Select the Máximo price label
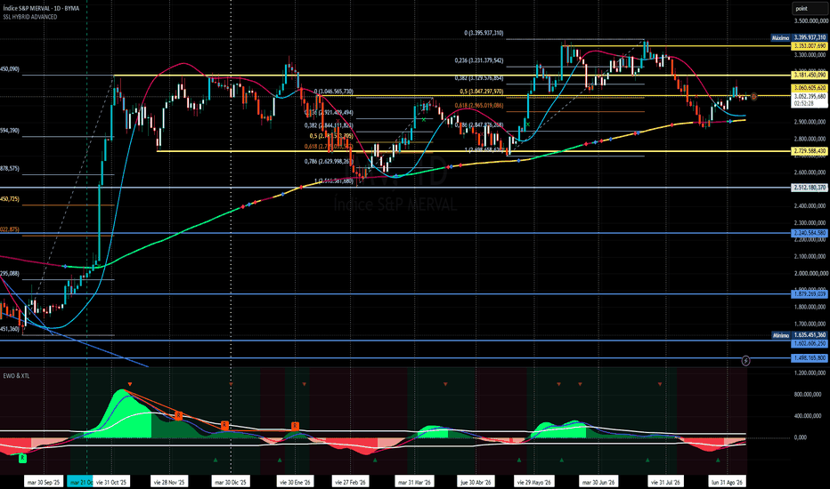 click(780, 38)
